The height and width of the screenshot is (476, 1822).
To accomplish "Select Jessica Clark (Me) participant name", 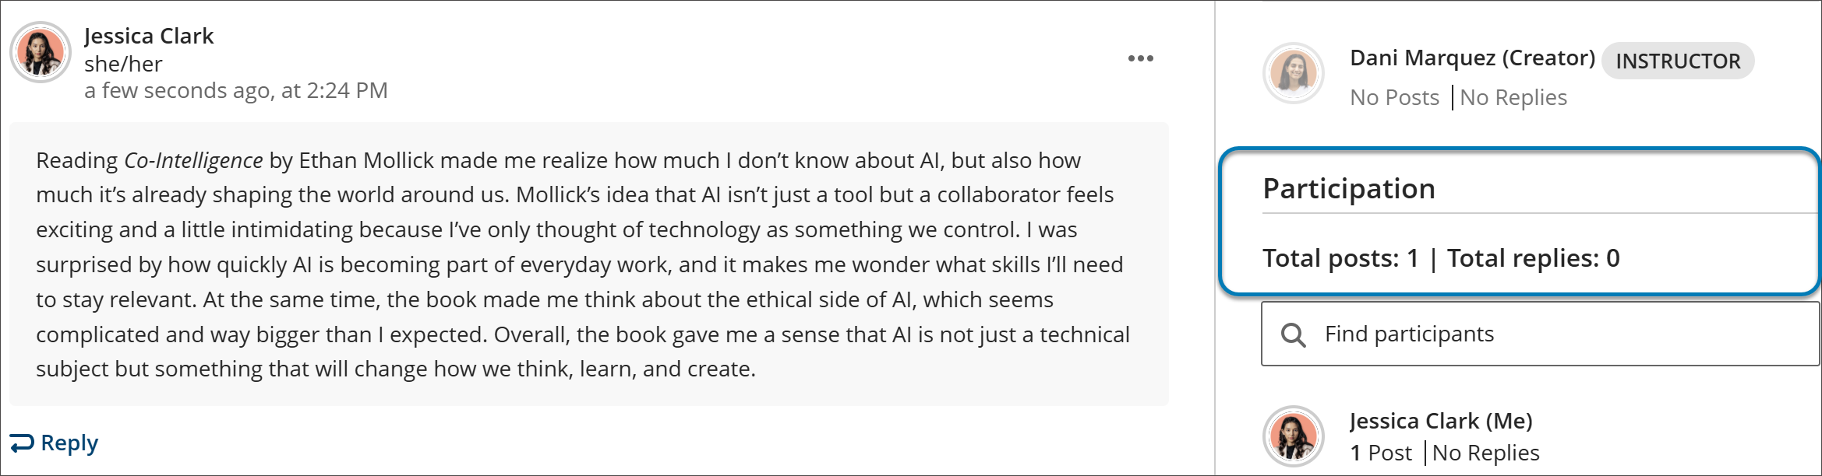I will pos(1441,421).
